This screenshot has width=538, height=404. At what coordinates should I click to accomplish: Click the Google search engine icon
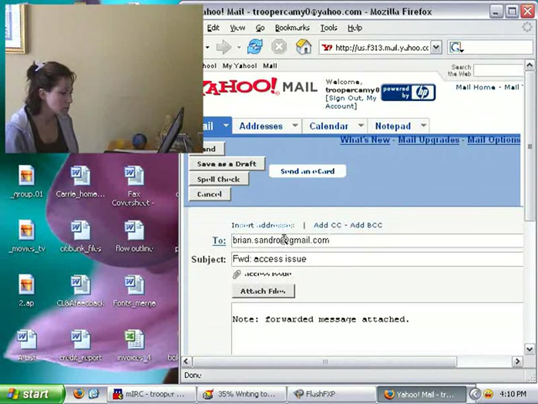click(x=456, y=47)
